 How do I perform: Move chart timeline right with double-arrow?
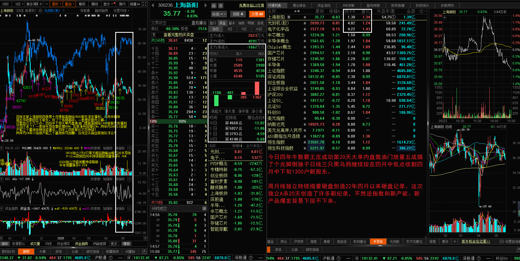coord(145,238)
